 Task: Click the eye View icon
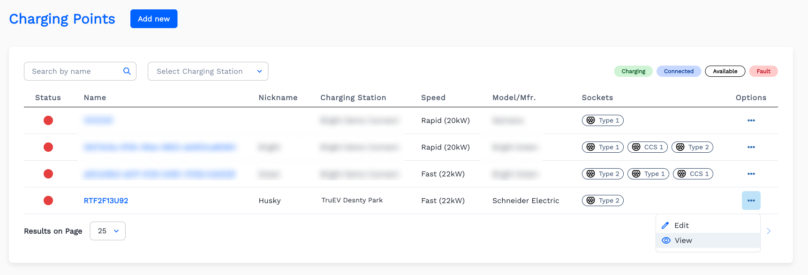666,240
